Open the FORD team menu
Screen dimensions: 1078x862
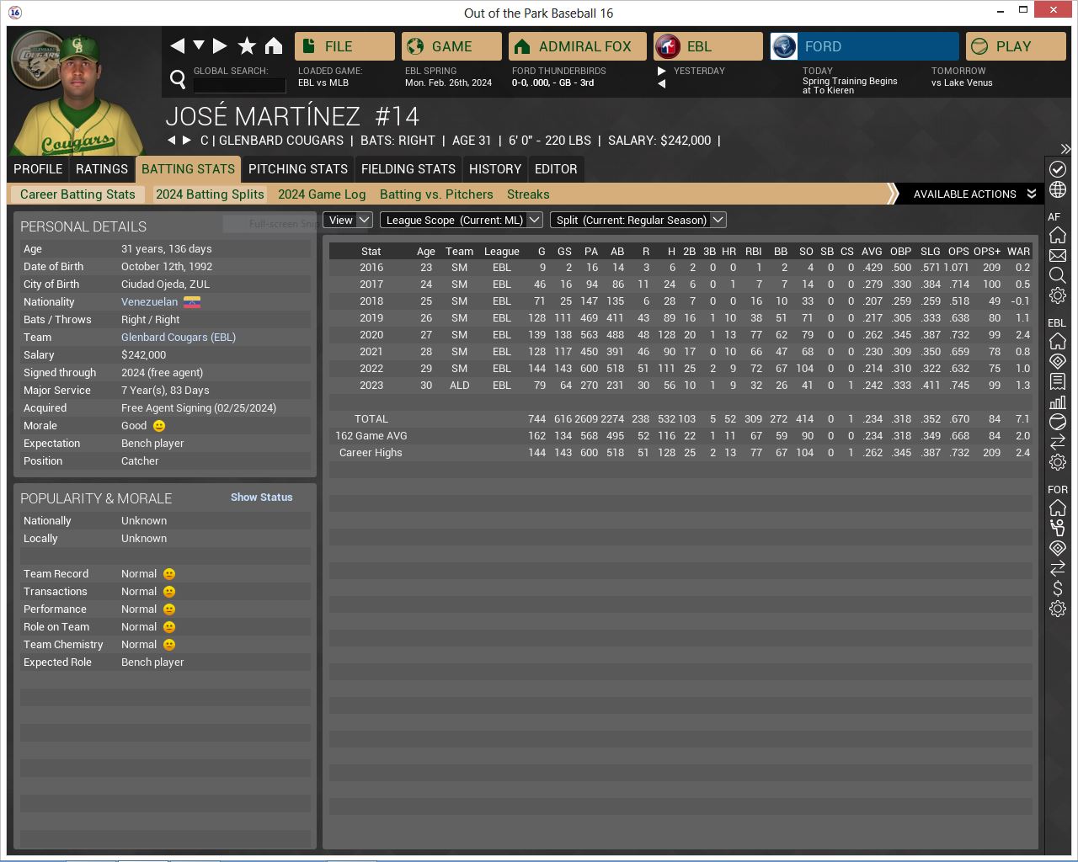click(864, 46)
